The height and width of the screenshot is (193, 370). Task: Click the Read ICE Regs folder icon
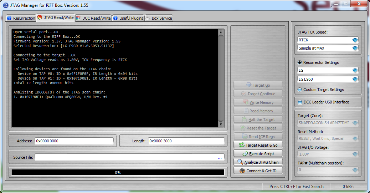coord(245,137)
